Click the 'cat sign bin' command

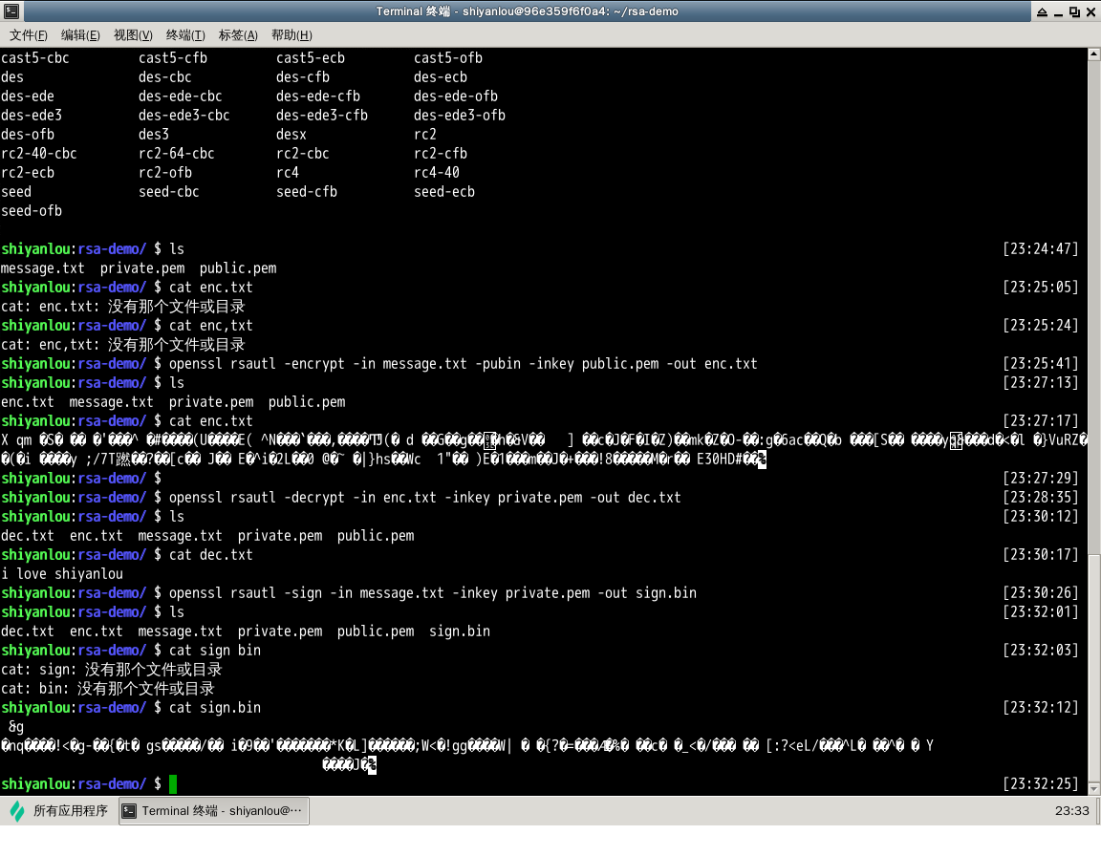[x=215, y=651]
